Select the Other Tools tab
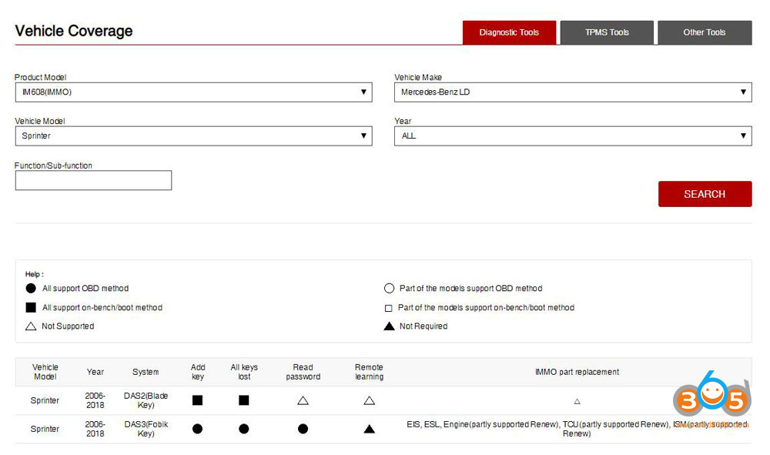 click(705, 32)
